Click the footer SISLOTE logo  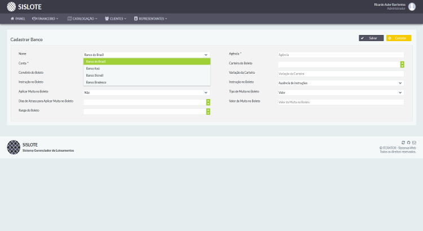[14, 147]
